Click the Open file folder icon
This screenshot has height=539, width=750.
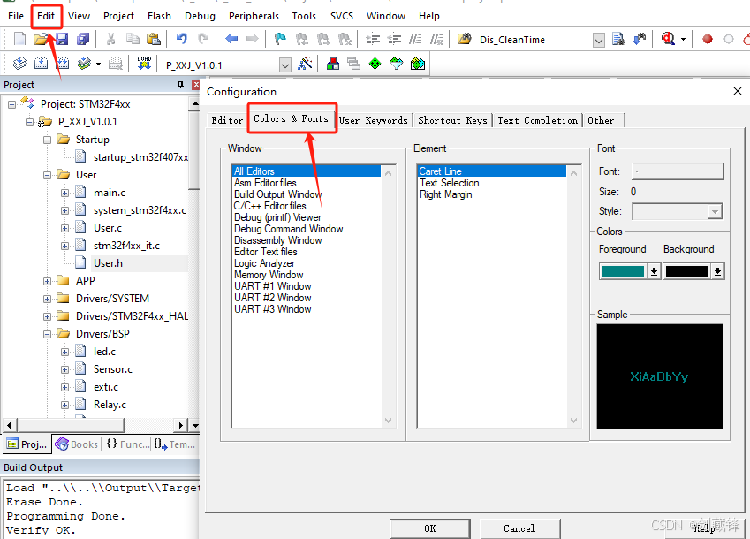41,39
